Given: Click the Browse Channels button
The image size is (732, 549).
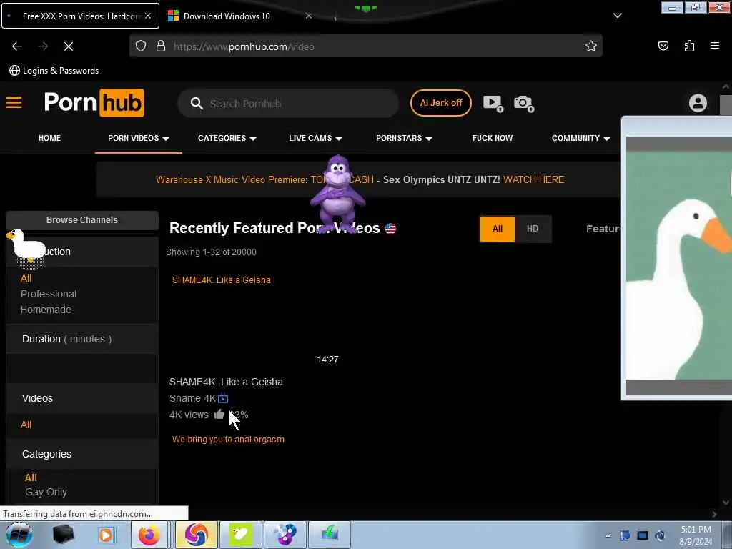Looking at the screenshot, I should 82,220.
